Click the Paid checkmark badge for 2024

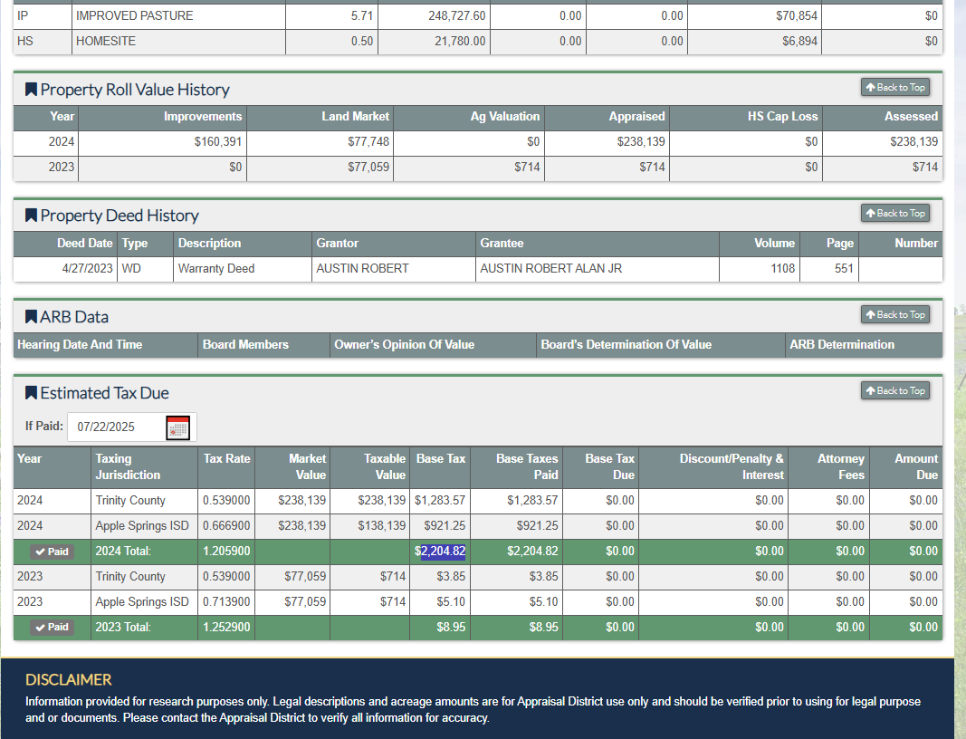click(x=52, y=552)
